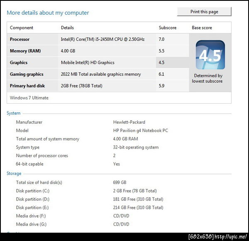The width and height of the screenshot is (249, 241).
Task: Click the Mobile Intel(R) HD Graphics detail
Action: click(88, 62)
